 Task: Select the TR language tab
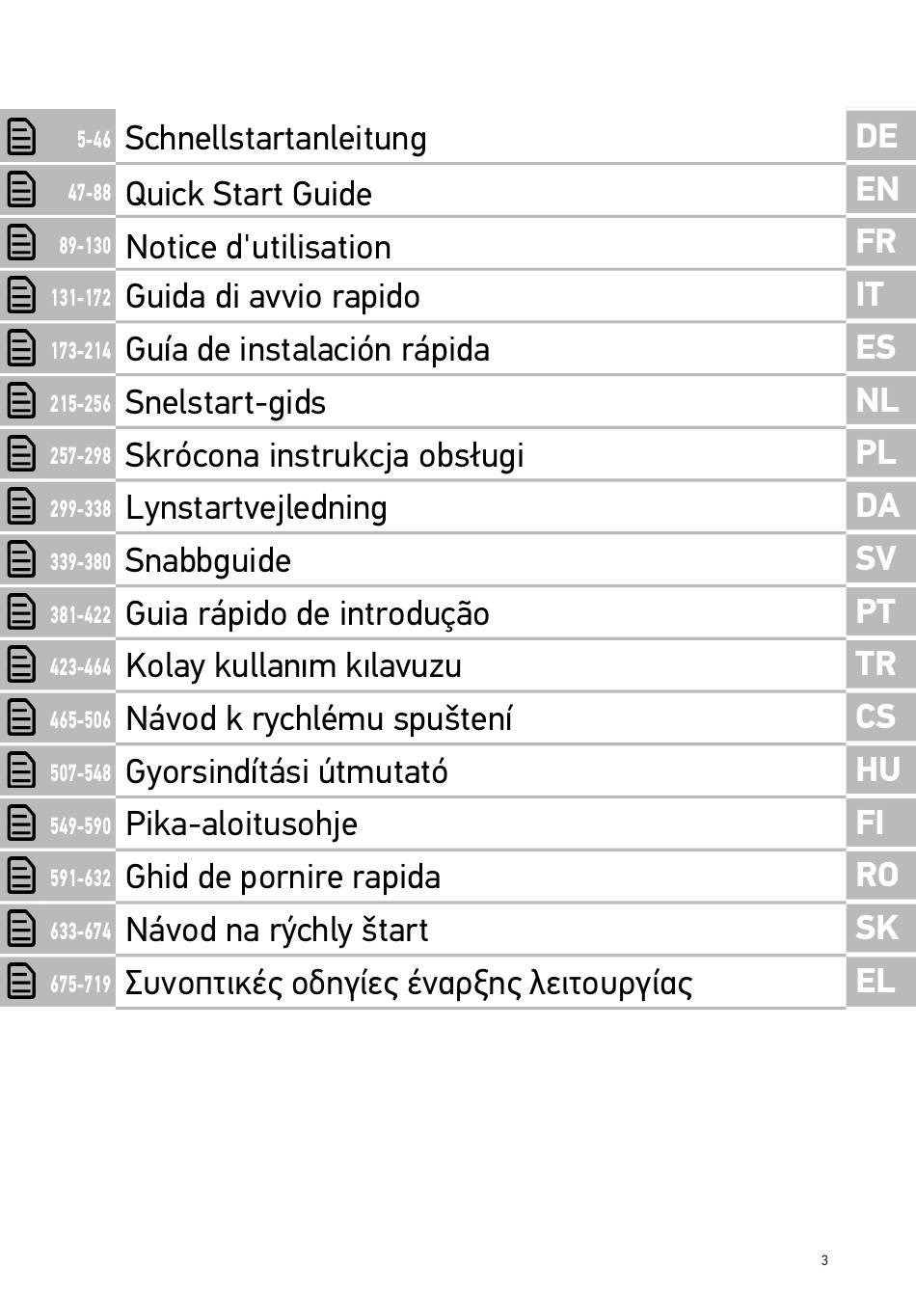point(878,664)
